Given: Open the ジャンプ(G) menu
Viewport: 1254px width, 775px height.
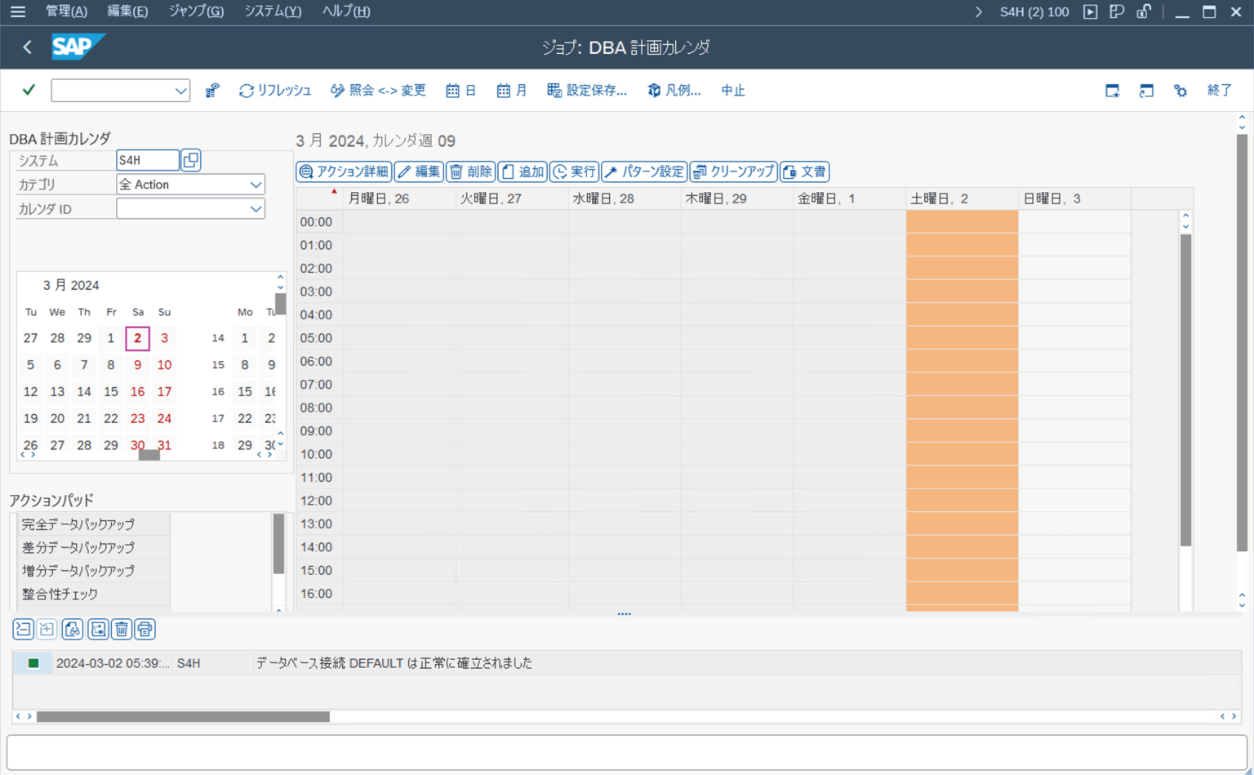Looking at the screenshot, I should (196, 11).
